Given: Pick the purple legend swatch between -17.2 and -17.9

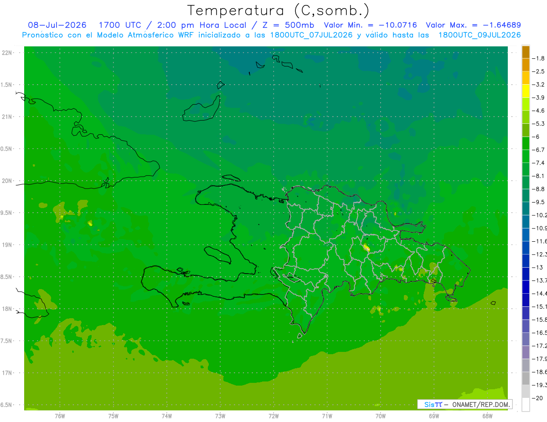Looking at the screenshot, I should tap(526, 352).
